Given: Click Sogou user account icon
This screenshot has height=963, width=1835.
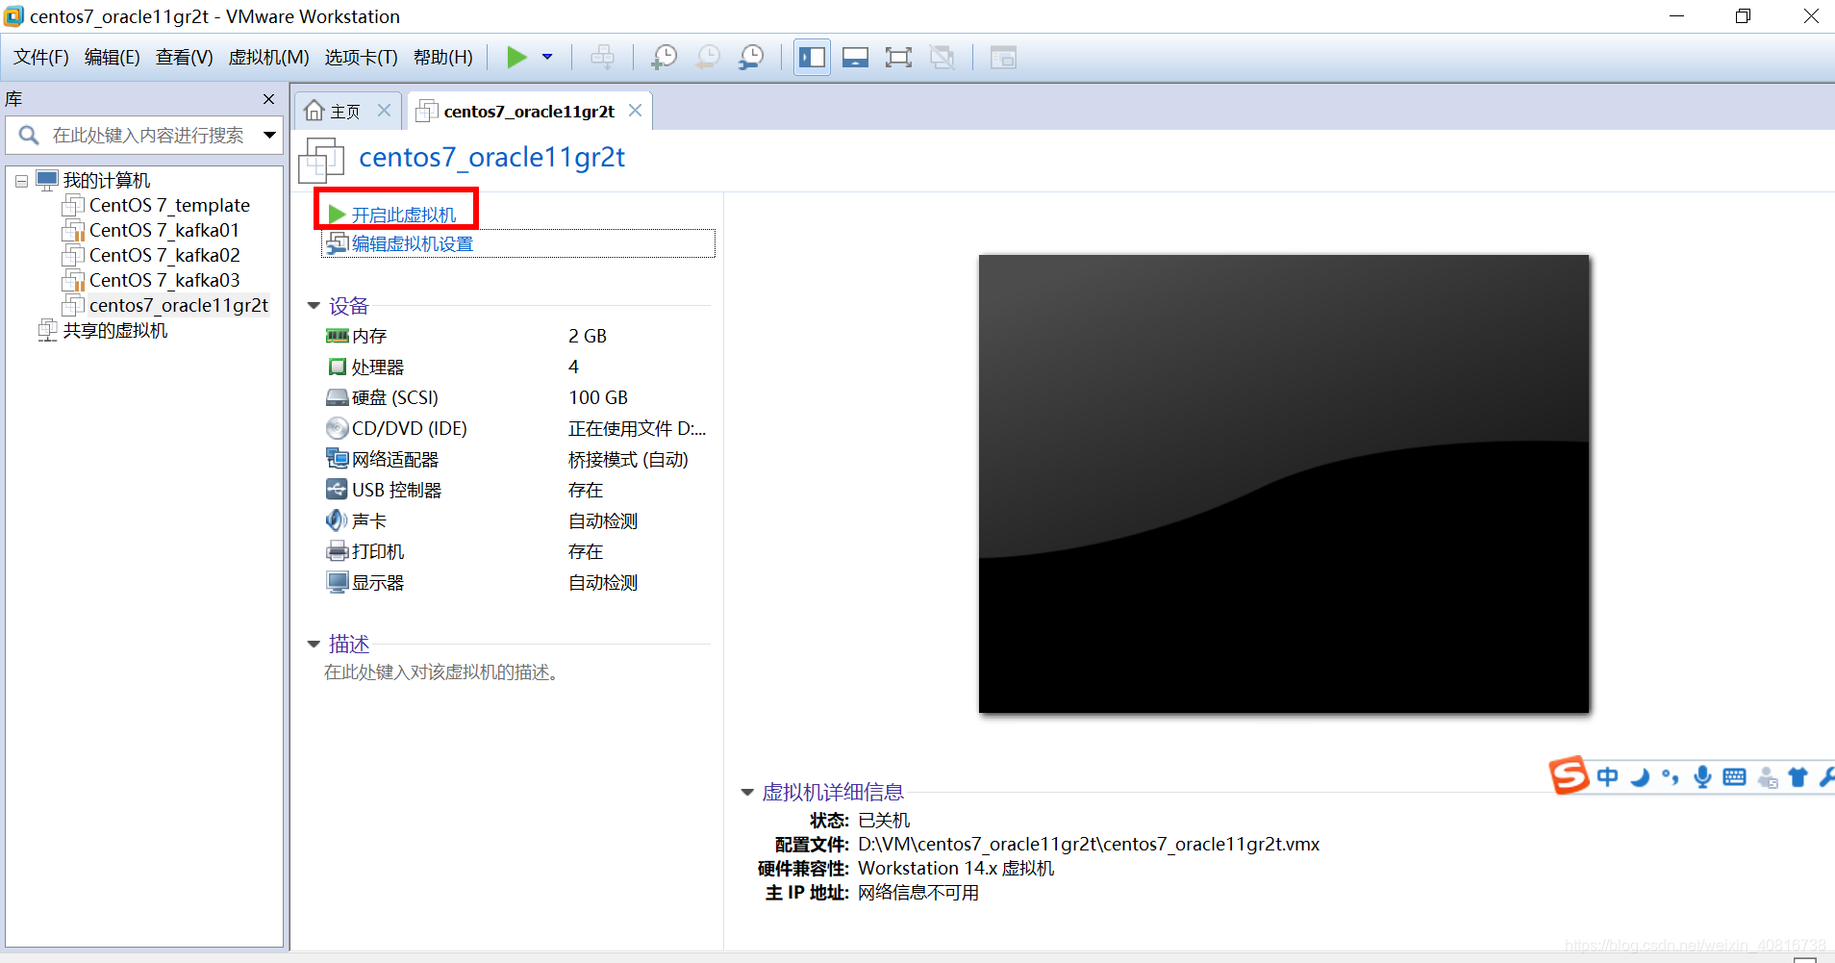Looking at the screenshot, I should pyautogui.click(x=1768, y=777).
